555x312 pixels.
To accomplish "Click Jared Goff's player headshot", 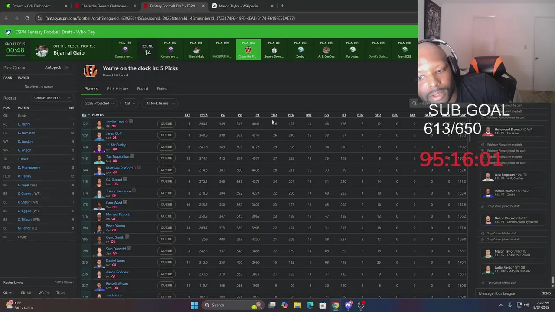I will click(99, 135).
